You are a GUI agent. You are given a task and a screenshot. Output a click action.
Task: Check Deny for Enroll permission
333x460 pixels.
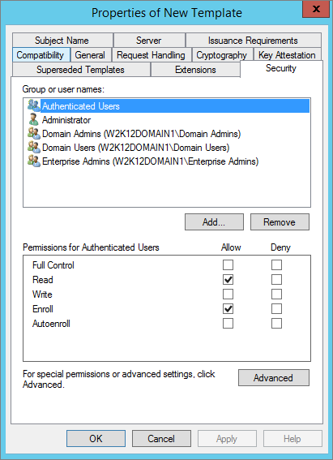[x=276, y=309]
